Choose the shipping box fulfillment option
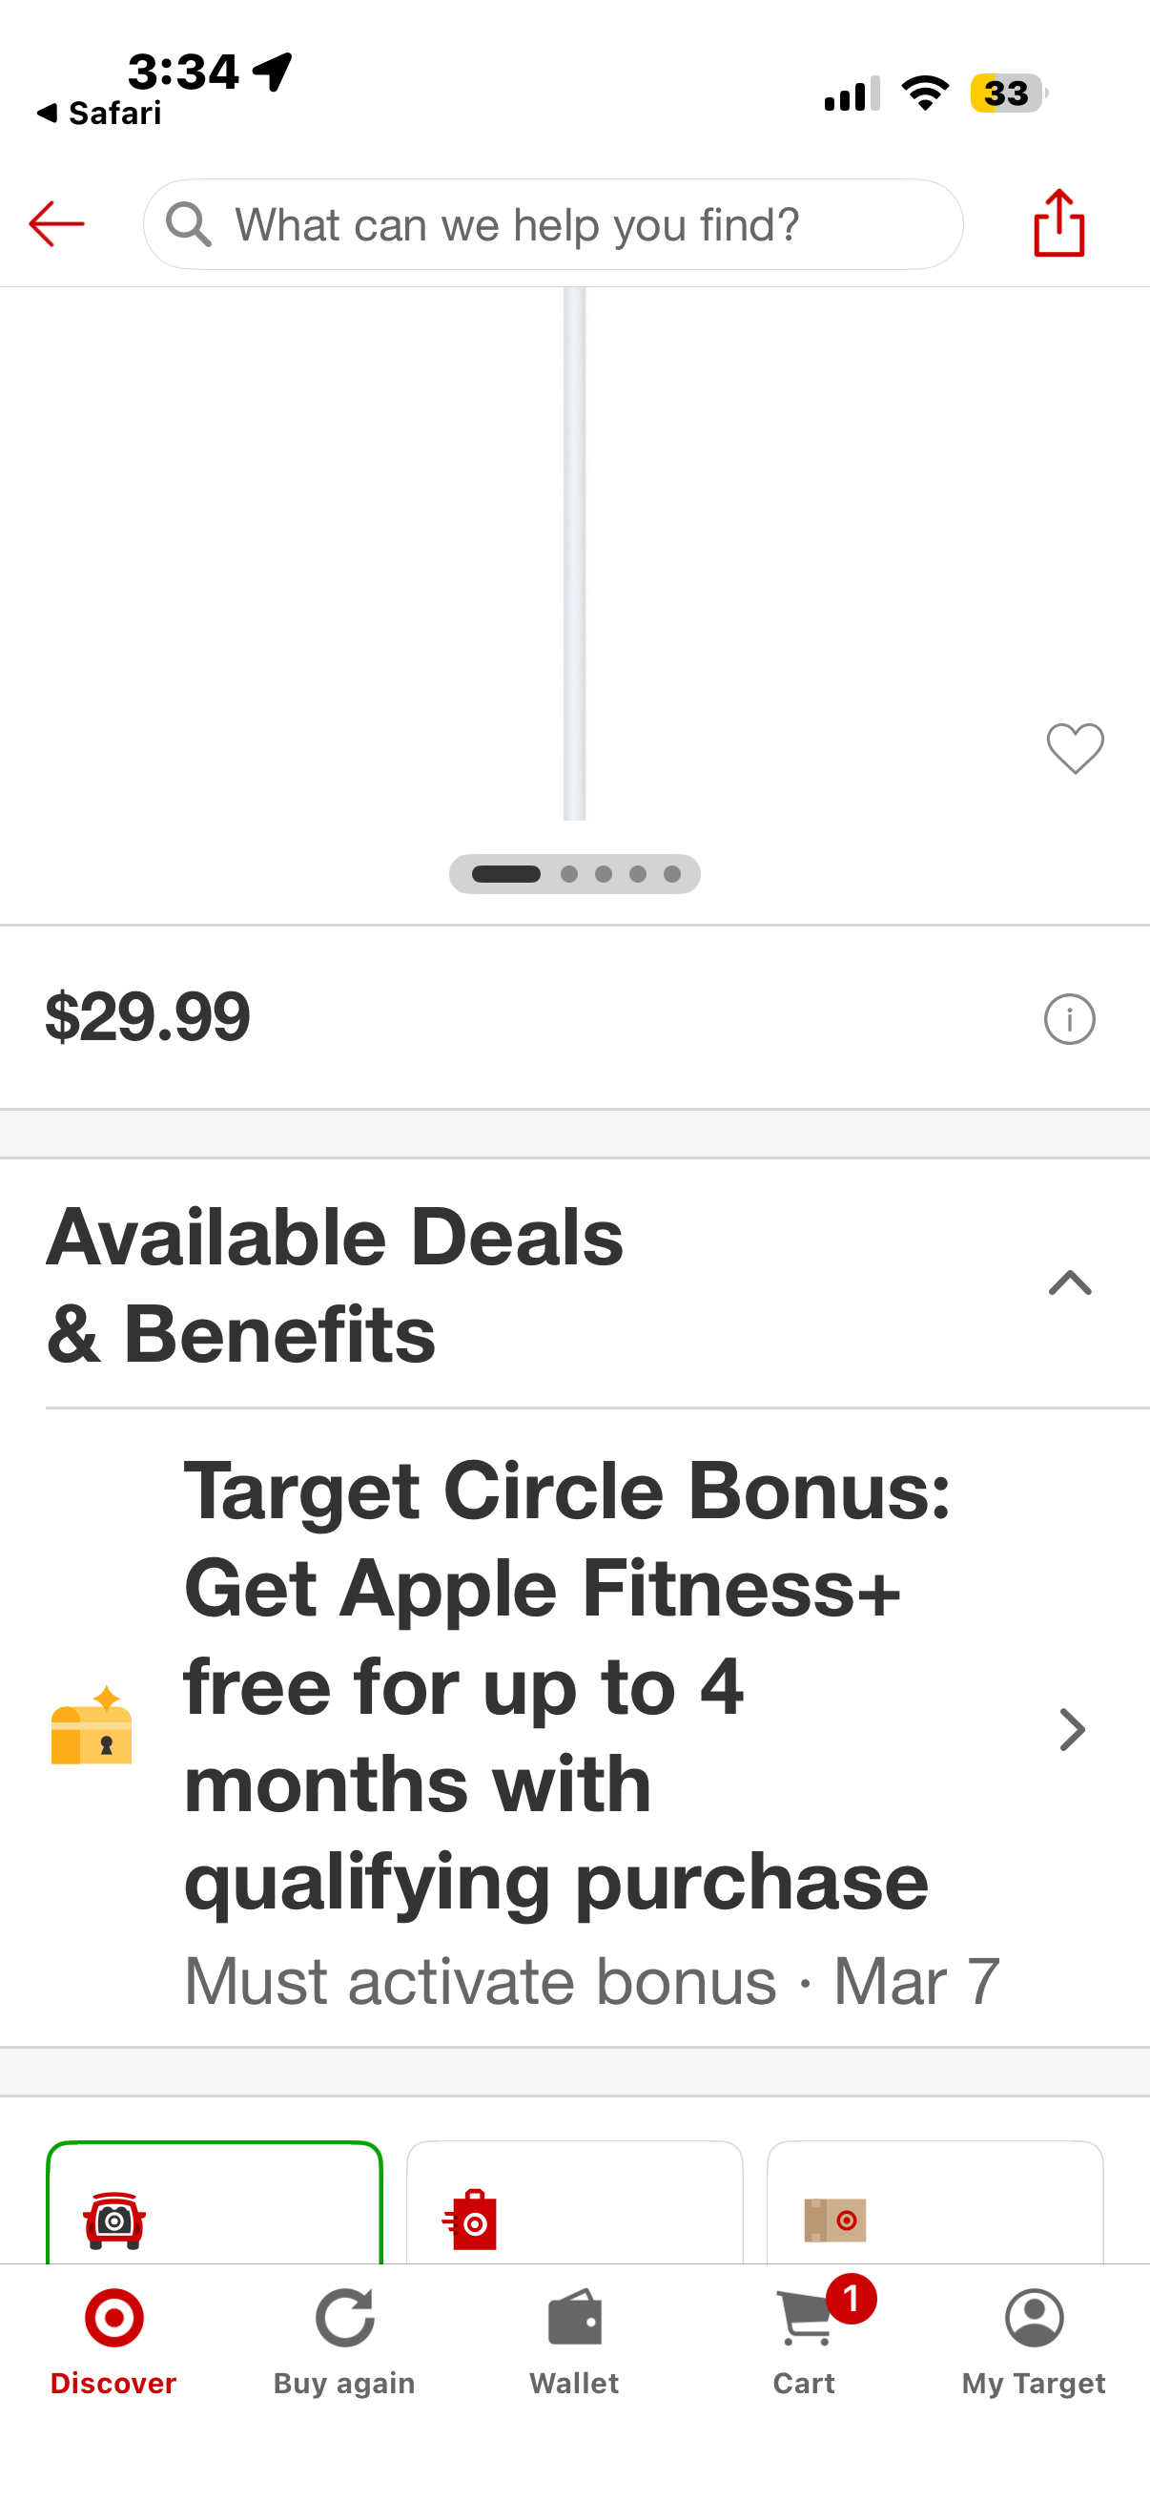 (x=934, y=2205)
